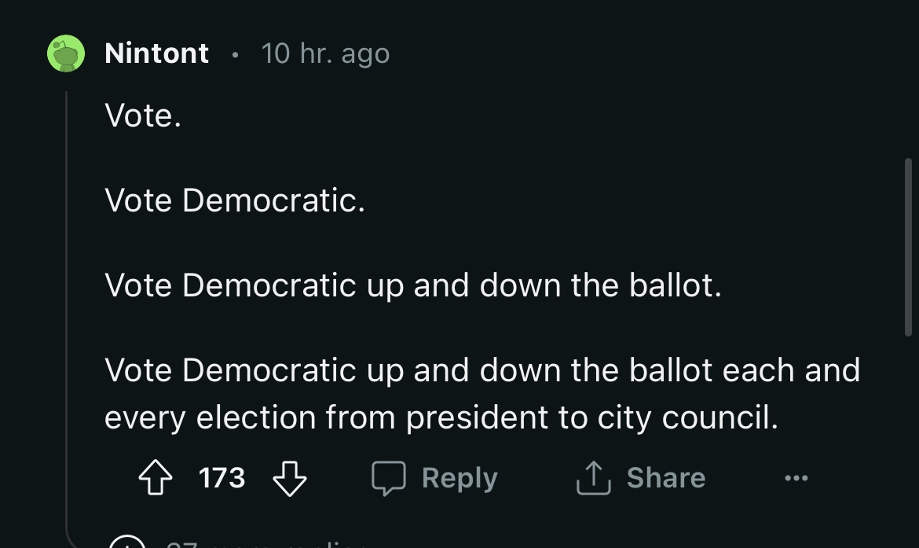This screenshot has width=919, height=548.
Task: Click the line ending "down the ballot."
Action: click(412, 285)
